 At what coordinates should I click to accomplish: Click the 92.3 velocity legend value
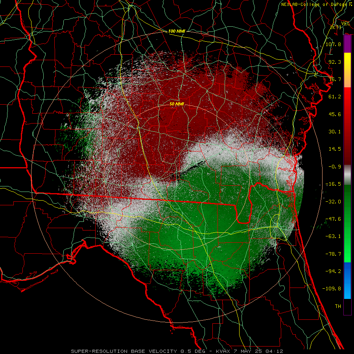[x=335, y=62]
